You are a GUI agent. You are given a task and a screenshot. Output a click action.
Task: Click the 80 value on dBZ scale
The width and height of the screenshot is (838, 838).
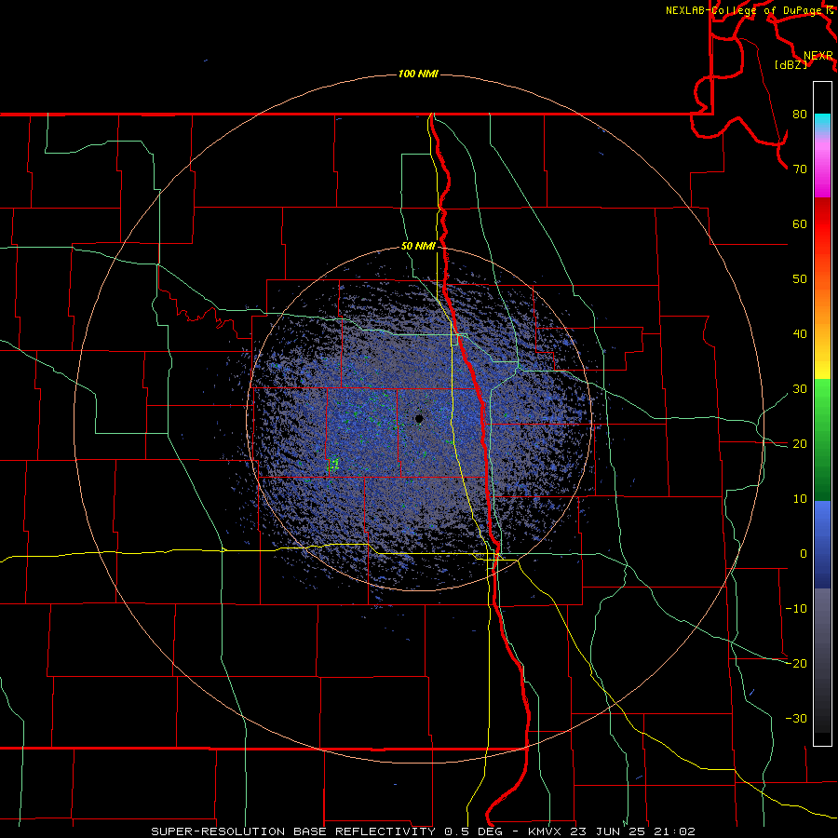tap(800, 115)
